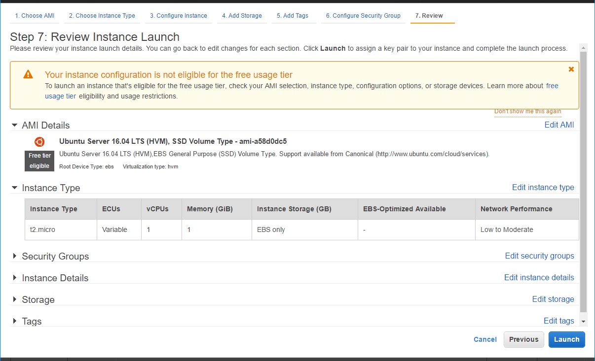Click the Edit tags link
Image resolution: width=595 pixels, height=361 pixels.
point(559,321)
